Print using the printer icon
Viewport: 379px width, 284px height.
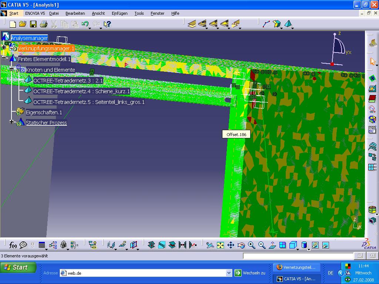pyautogui.click(x=44, y=24)
